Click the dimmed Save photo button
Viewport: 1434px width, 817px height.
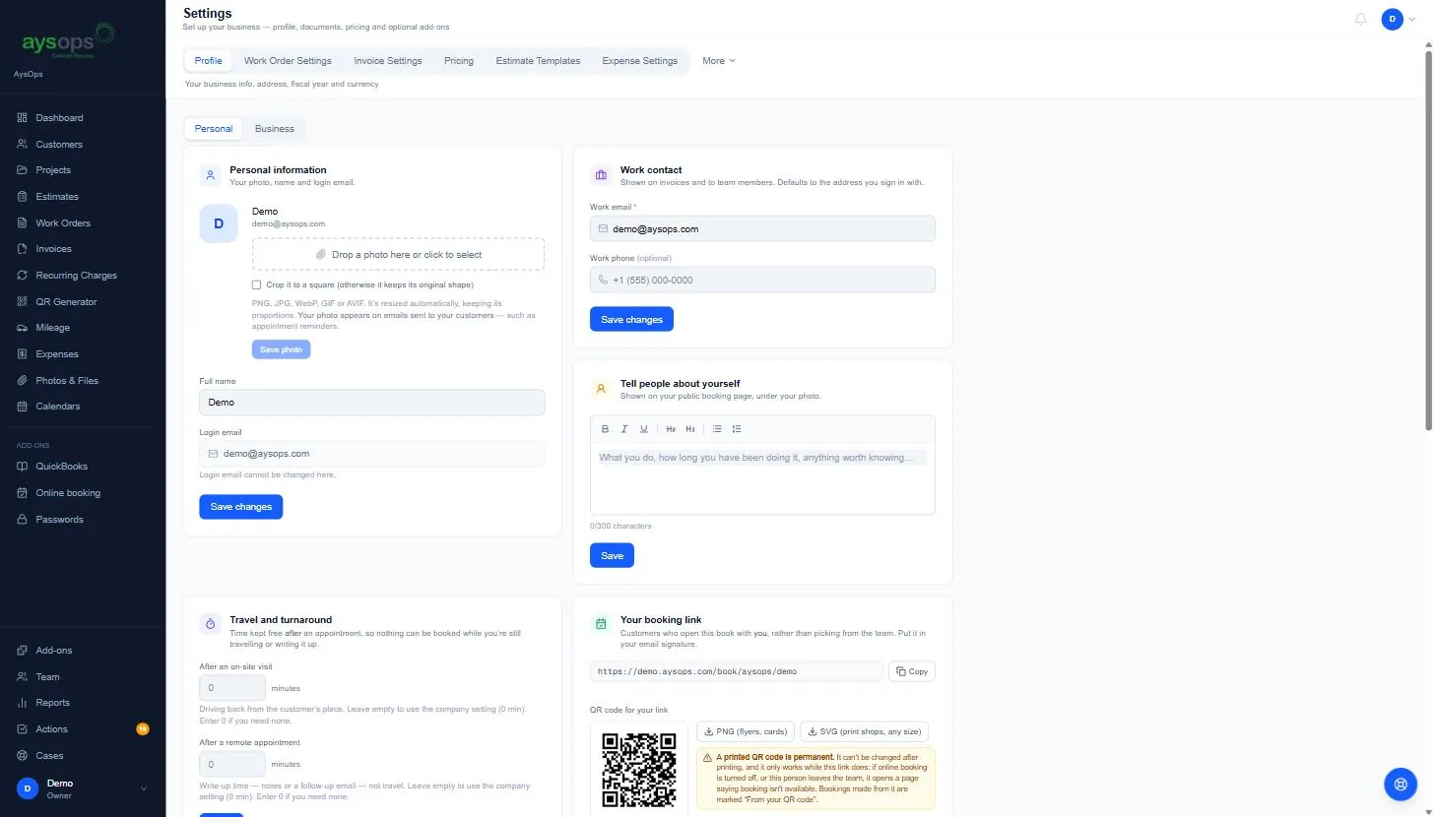point(281,349)
